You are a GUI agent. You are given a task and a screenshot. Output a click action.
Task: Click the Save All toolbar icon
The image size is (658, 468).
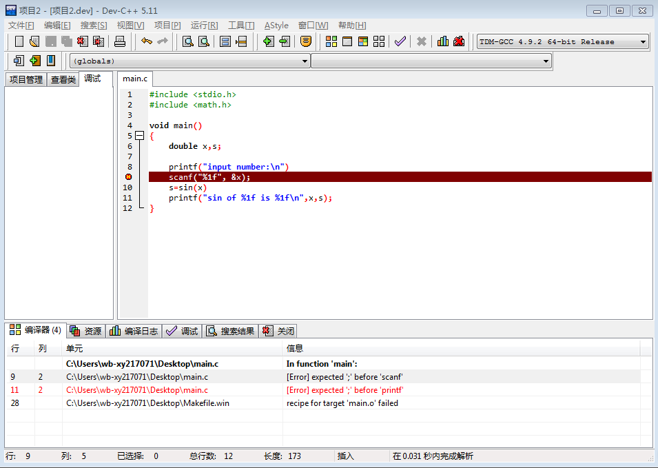pos(66,41)
